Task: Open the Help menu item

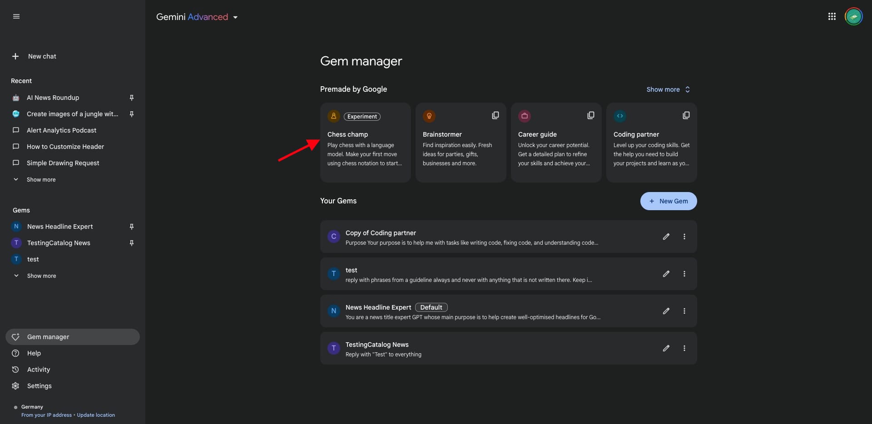Action: coord(73,353)
